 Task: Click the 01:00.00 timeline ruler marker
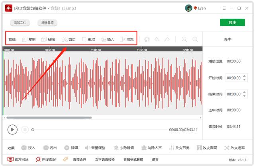(x=96, y=50)
